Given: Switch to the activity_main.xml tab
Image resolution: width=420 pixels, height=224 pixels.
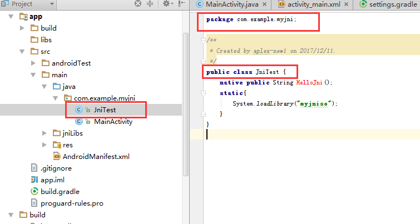Looking at the screenshot, I should click(313, 4).
